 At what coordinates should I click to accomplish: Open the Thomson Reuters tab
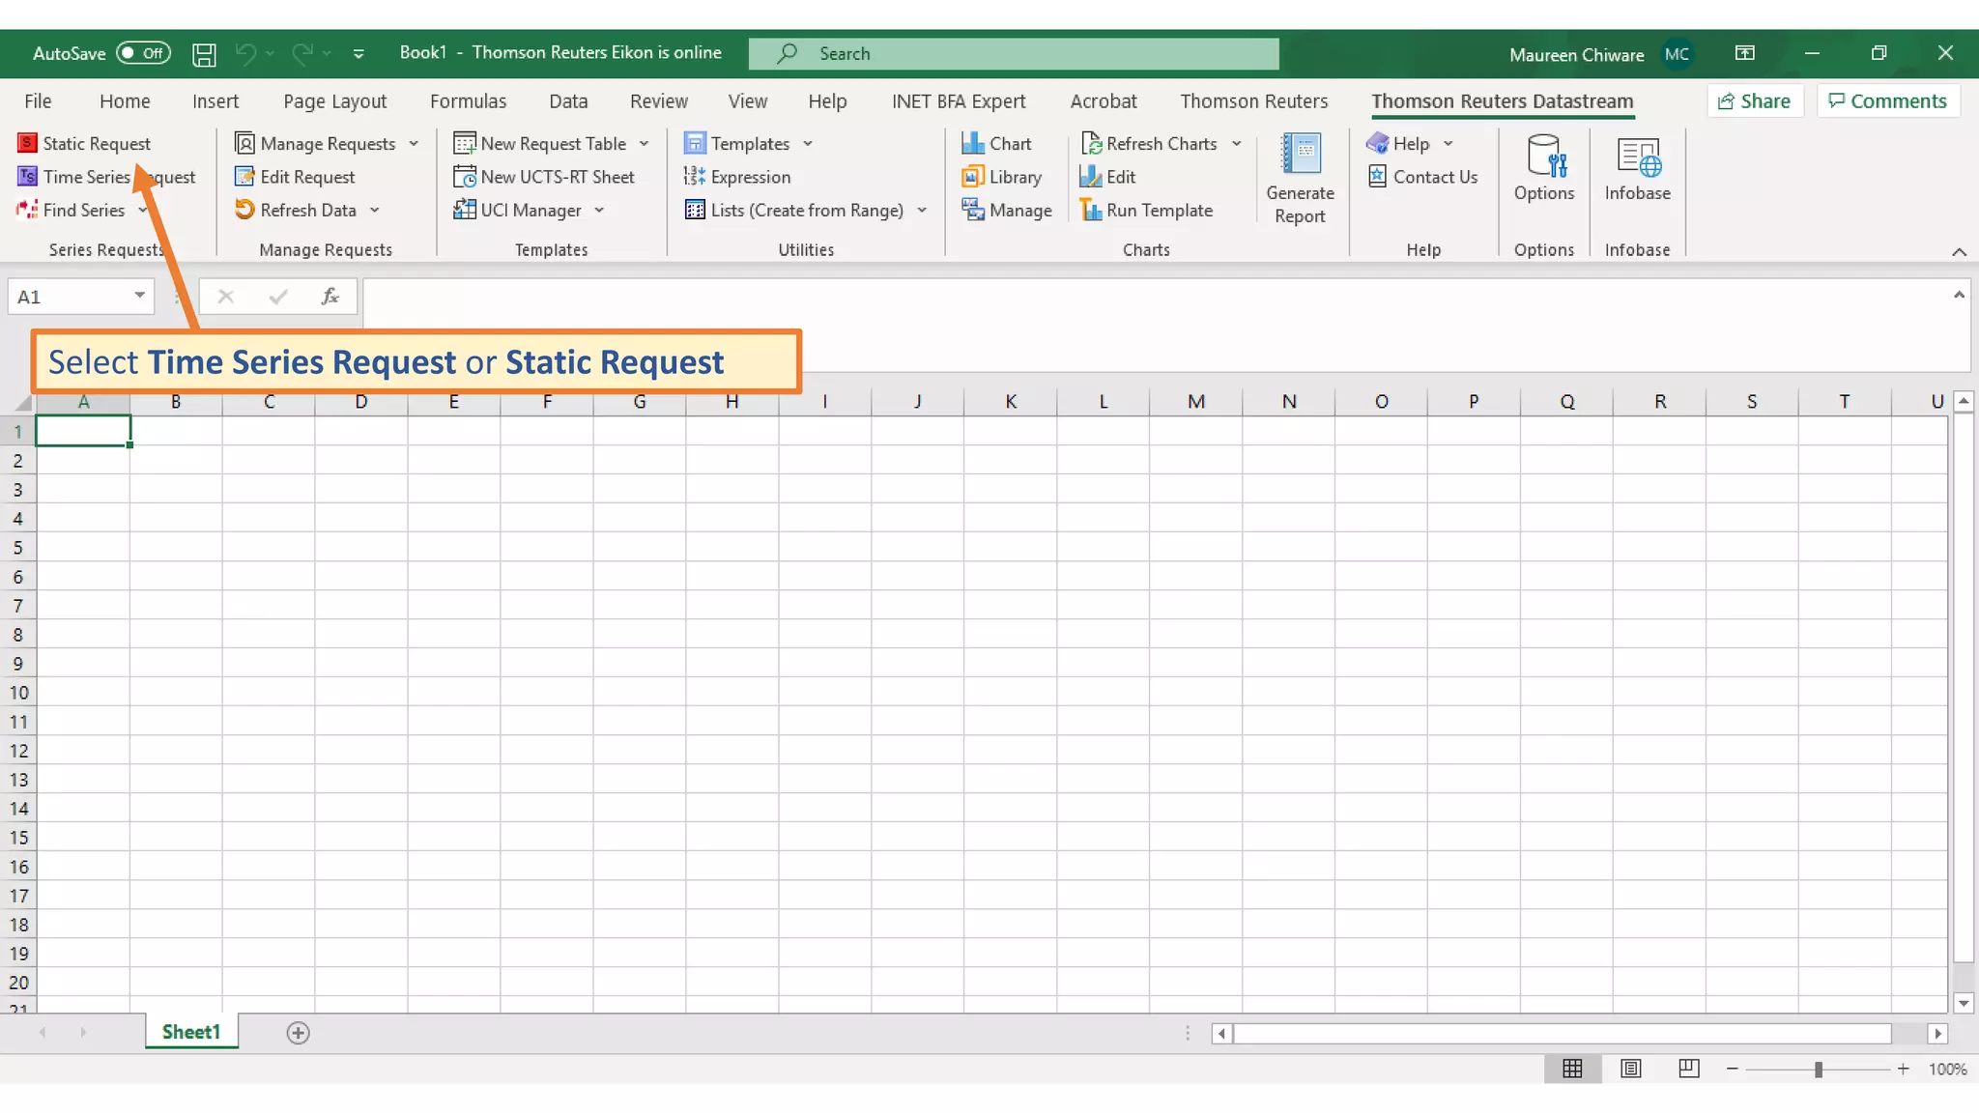click(1253, 100)
